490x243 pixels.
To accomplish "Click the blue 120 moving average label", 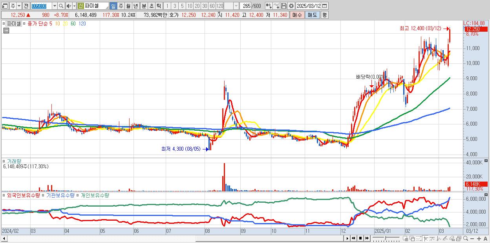I will pos(82,24).
